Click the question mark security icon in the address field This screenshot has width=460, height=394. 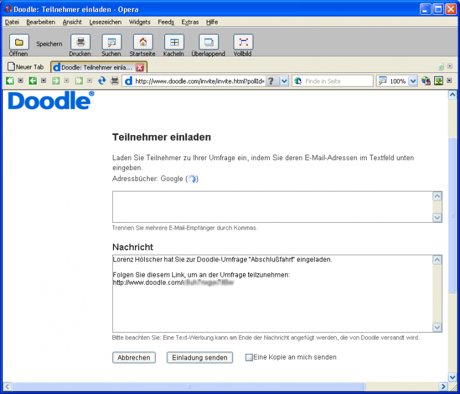[271, 81]
